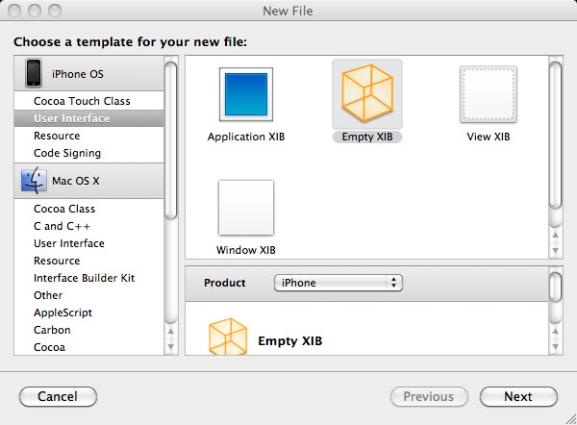Click the category list scrollbar thumb
577x425 pixels.
click(171, 140)
